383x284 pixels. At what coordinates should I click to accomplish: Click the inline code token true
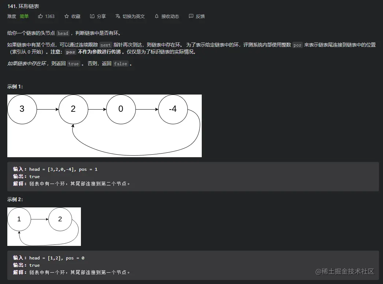pos(73,64)
